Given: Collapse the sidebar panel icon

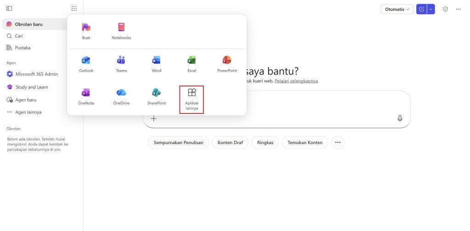Looking at the screenshot, I should (x=9, y=9).
